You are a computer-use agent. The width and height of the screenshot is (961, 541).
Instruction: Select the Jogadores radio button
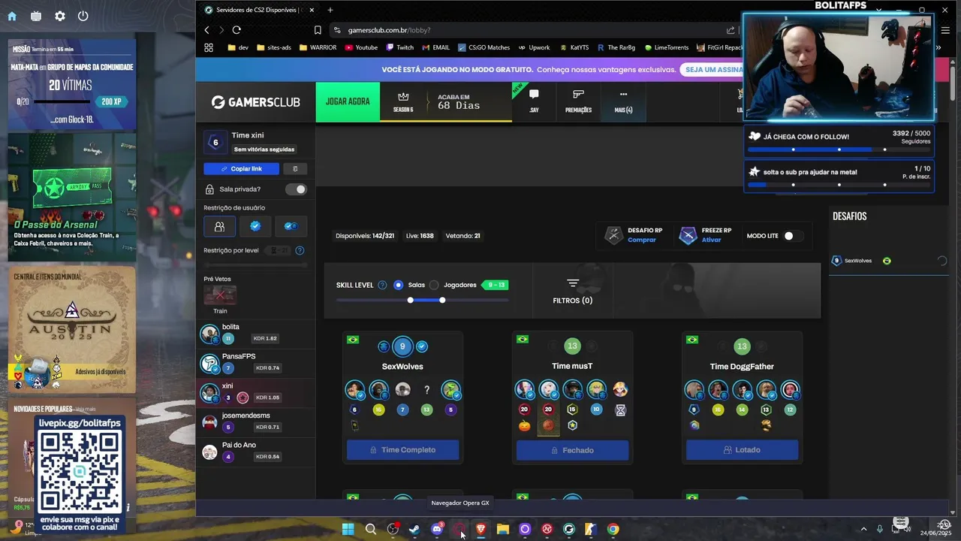434,286
